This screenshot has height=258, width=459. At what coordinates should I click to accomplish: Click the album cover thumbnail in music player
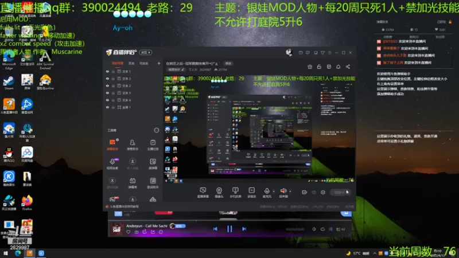(116, 229)
